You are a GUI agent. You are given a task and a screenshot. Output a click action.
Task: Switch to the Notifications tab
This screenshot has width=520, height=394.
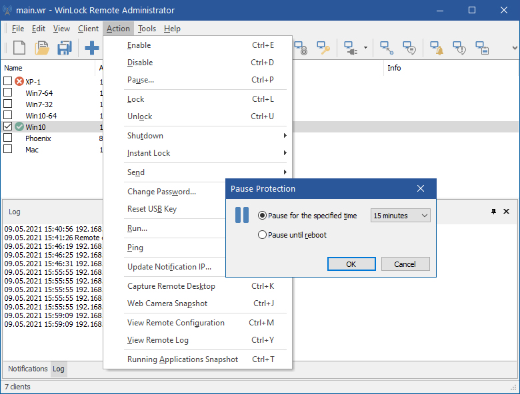pos(27,369)
